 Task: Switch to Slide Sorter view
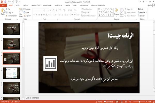coord(121,102)
